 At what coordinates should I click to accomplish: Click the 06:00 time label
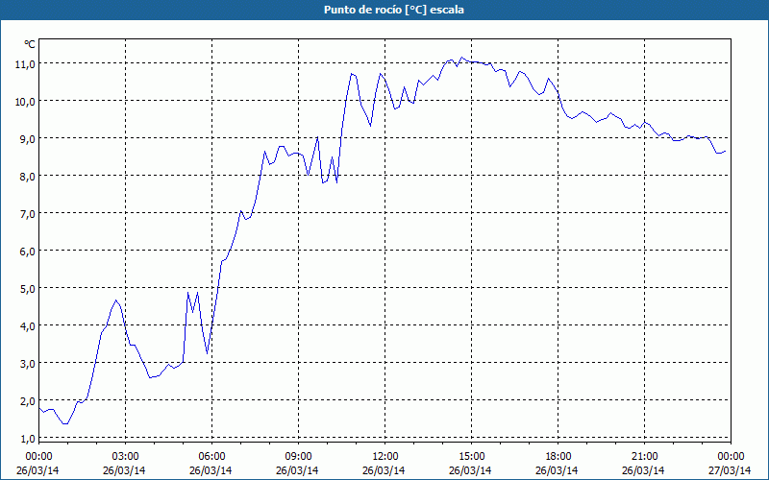pos(211,456)
